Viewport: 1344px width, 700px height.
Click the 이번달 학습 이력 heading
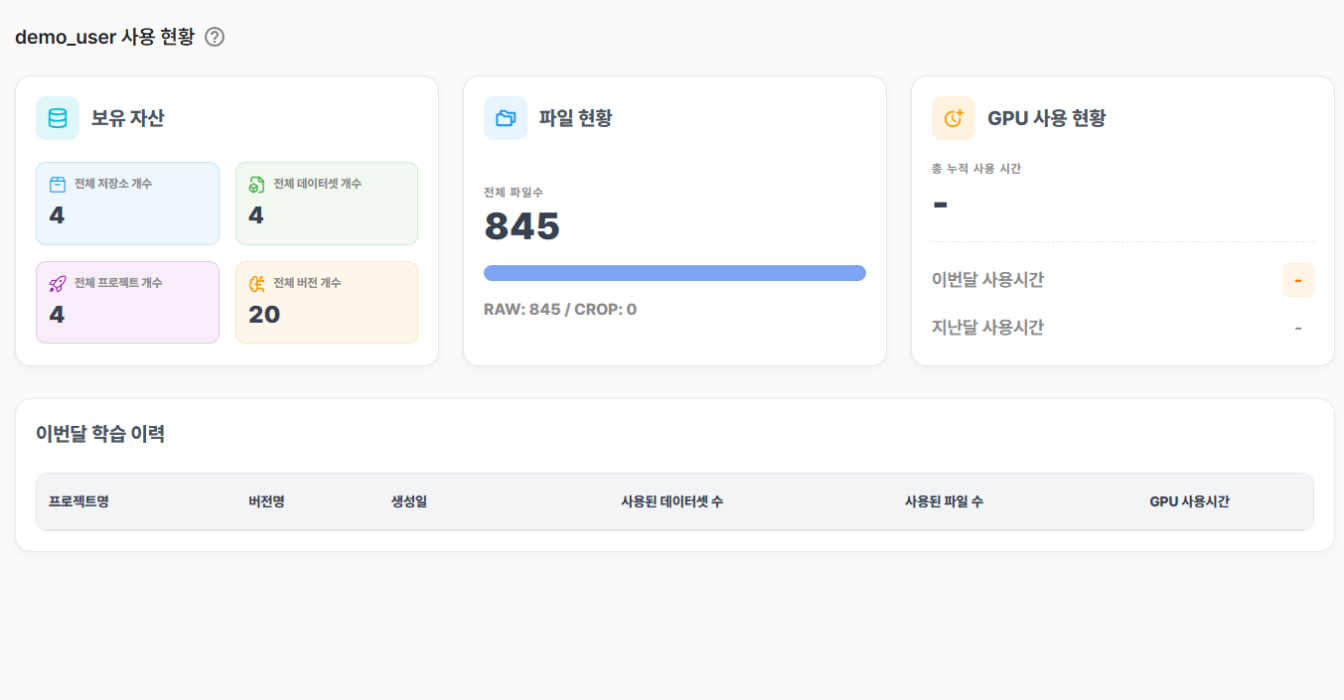[x=100, y=434]
